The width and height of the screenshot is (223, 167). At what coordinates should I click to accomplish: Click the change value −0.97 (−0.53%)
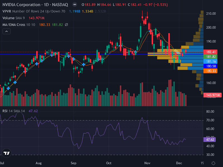[156, 5]
